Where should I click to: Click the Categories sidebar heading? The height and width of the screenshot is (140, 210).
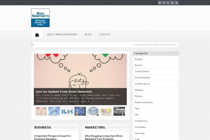coord(141,53)
